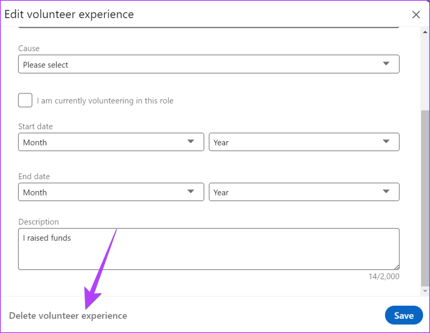The height and width of the screenshot is (333, 430).
Task: Click the 'I am currently volunteering' label
Action: (x=105, y=101)
